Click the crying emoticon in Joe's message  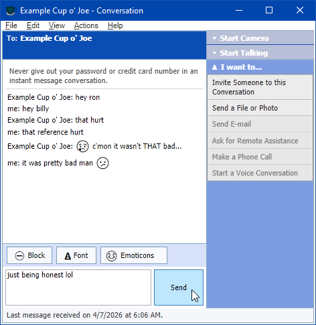pyautogui.click(x=82, y=146)
